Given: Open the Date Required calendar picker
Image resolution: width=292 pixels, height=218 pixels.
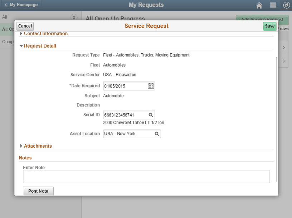Looking at the screenshot, I should [151, 86].
